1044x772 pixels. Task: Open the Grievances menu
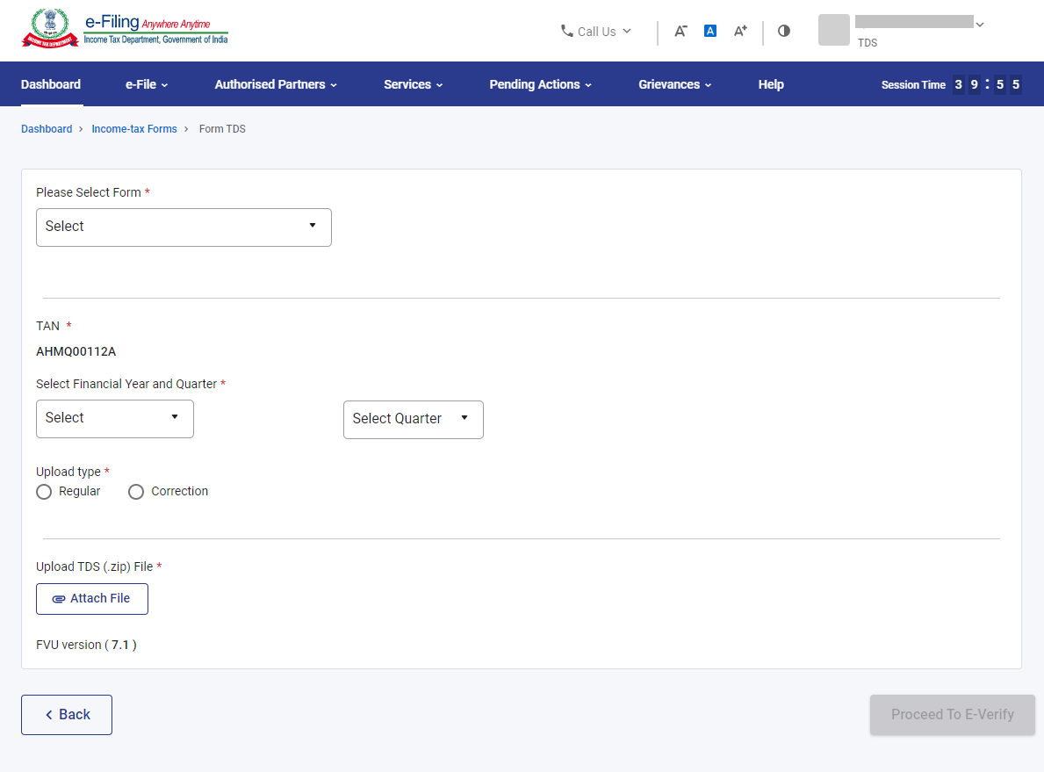(x=674, y=84)
